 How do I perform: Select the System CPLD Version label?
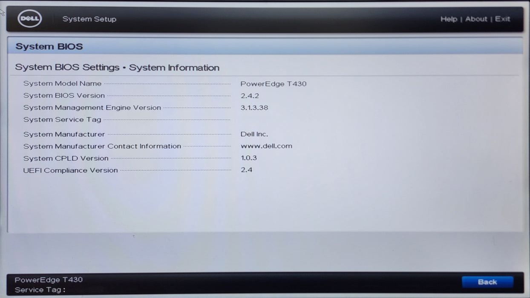coord(66,158)
